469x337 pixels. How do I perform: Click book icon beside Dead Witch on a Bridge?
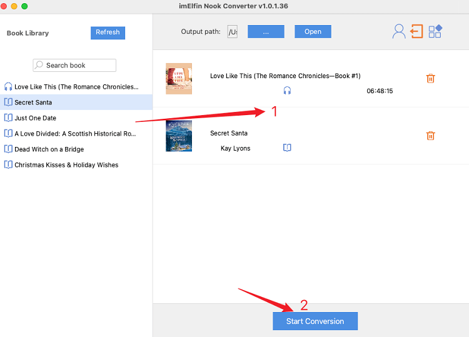click(x=8, y=149)
